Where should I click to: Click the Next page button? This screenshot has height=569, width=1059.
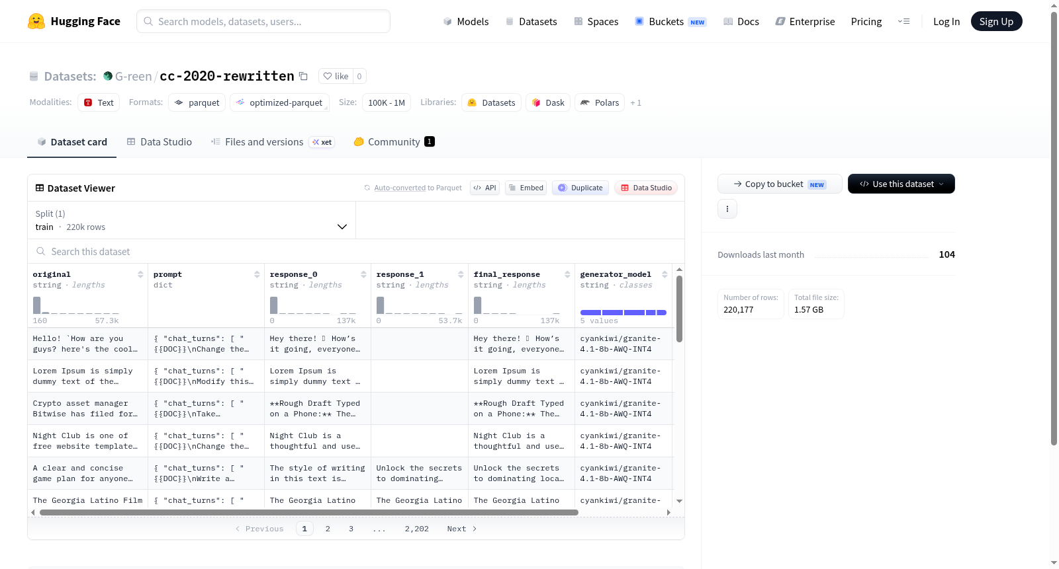pos(462,529)
